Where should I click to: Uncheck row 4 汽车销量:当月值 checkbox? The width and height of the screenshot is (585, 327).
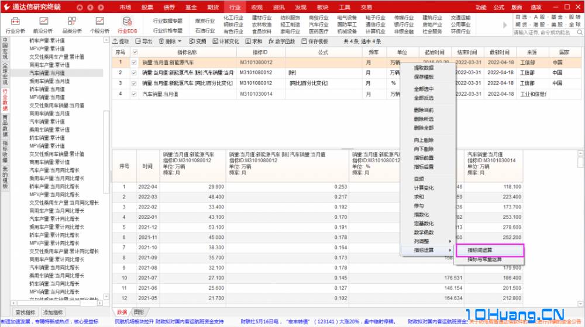click(134, 94)
